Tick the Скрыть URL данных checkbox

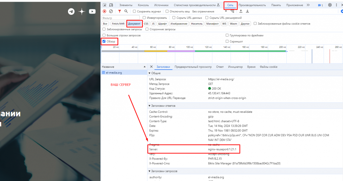click(174, 17)
